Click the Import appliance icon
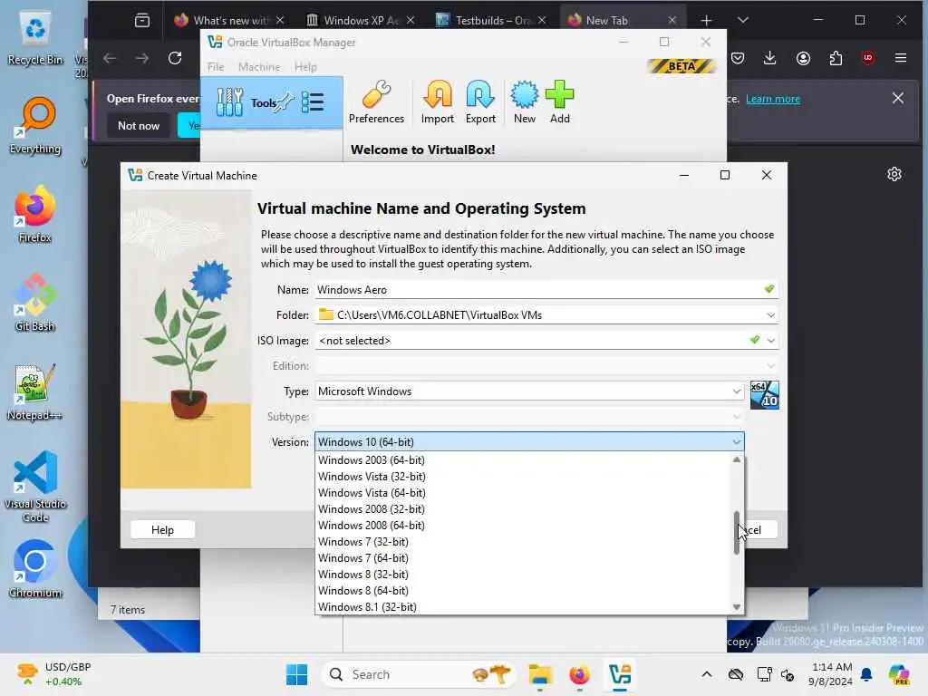 [x=438, y=102]
